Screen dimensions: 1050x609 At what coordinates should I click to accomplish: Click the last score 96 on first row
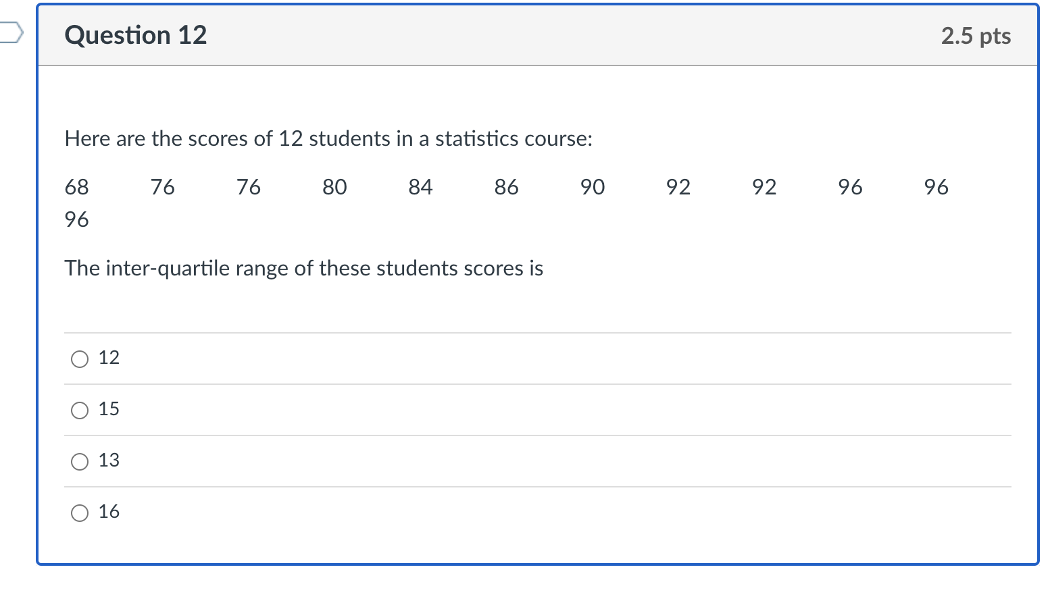936,187
